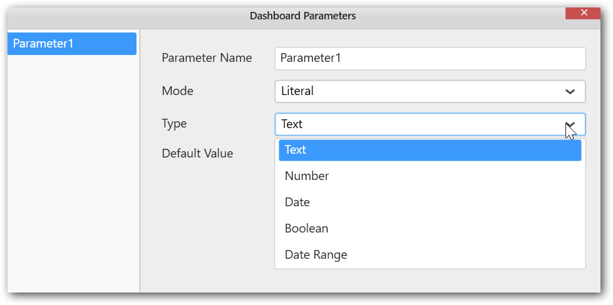Open the Mode combo box showing Literal
The height and width of the screenshot is (305, 613).
click(420, 91)
